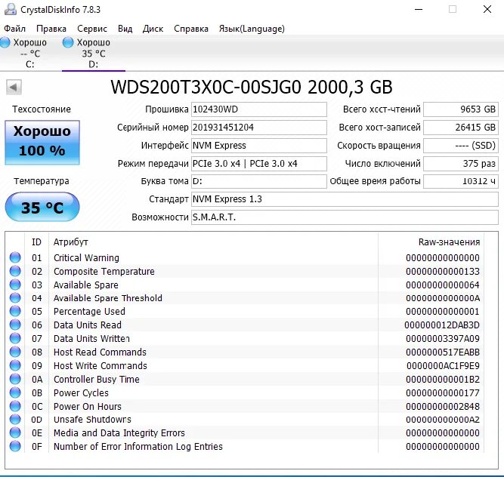Select the Composite Temperature attribute row
This screenshot has height=477, width=504.
coord(246,271)
